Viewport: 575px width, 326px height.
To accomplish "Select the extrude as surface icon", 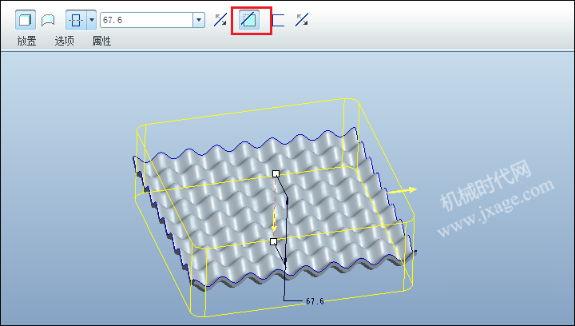I will tap(48, 20).
